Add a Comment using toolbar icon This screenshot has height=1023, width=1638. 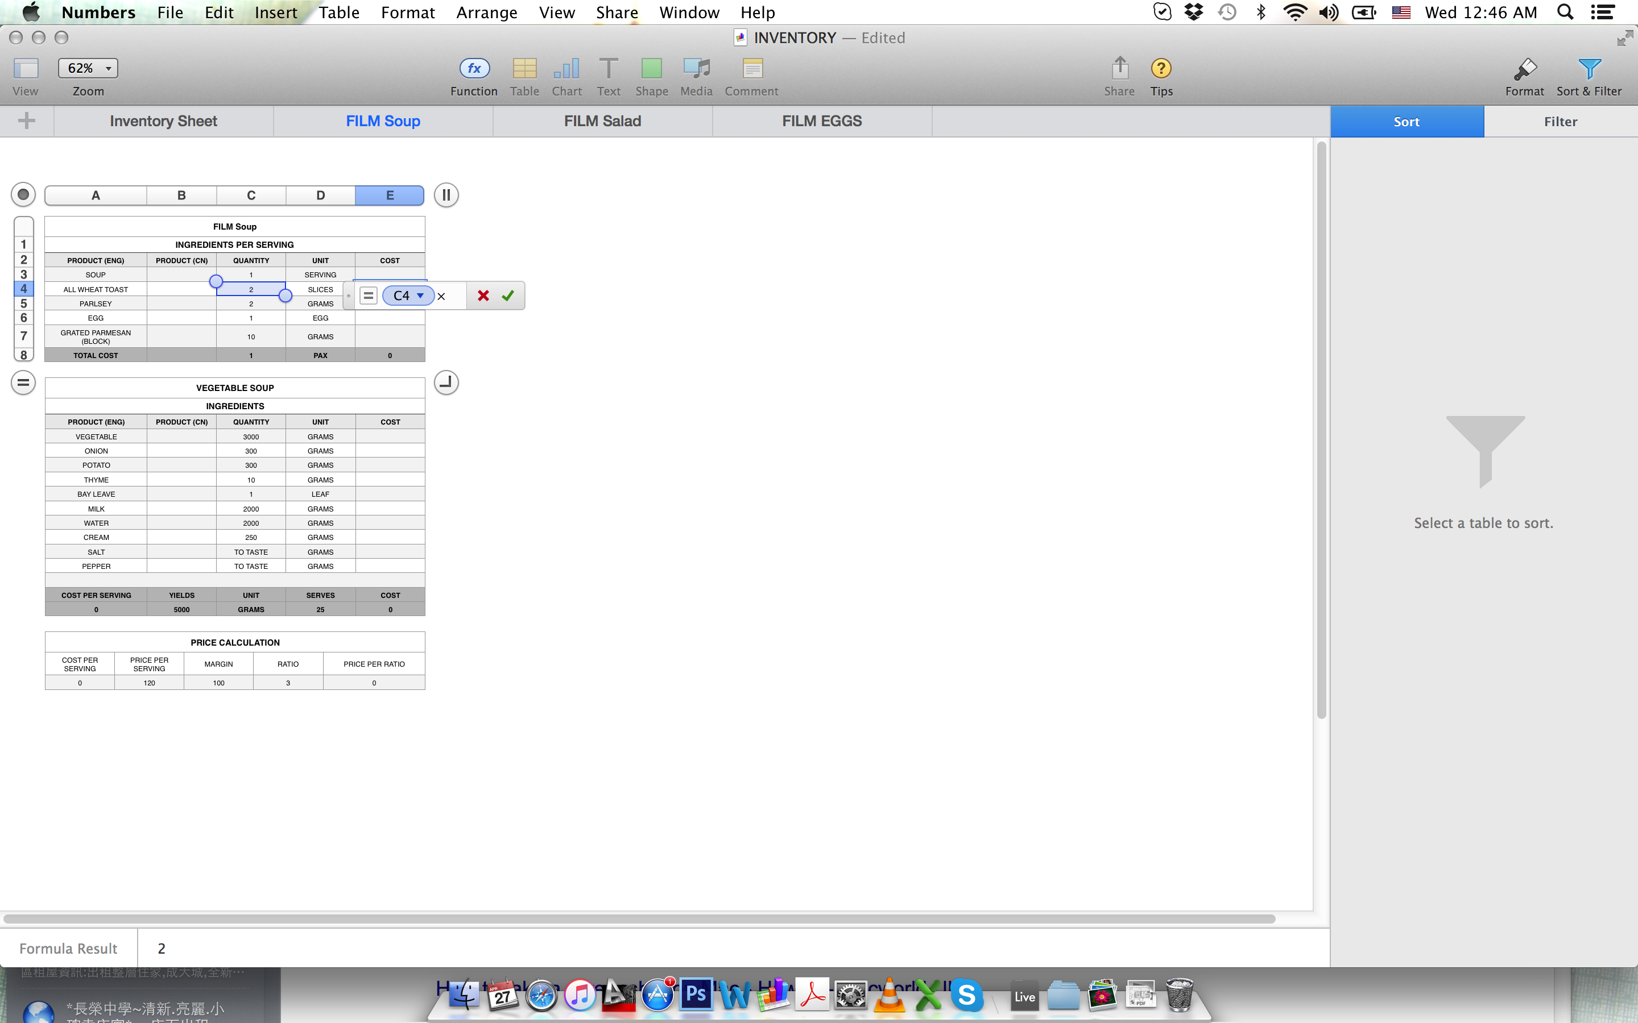pyautogui.click(x=751, y=68)
